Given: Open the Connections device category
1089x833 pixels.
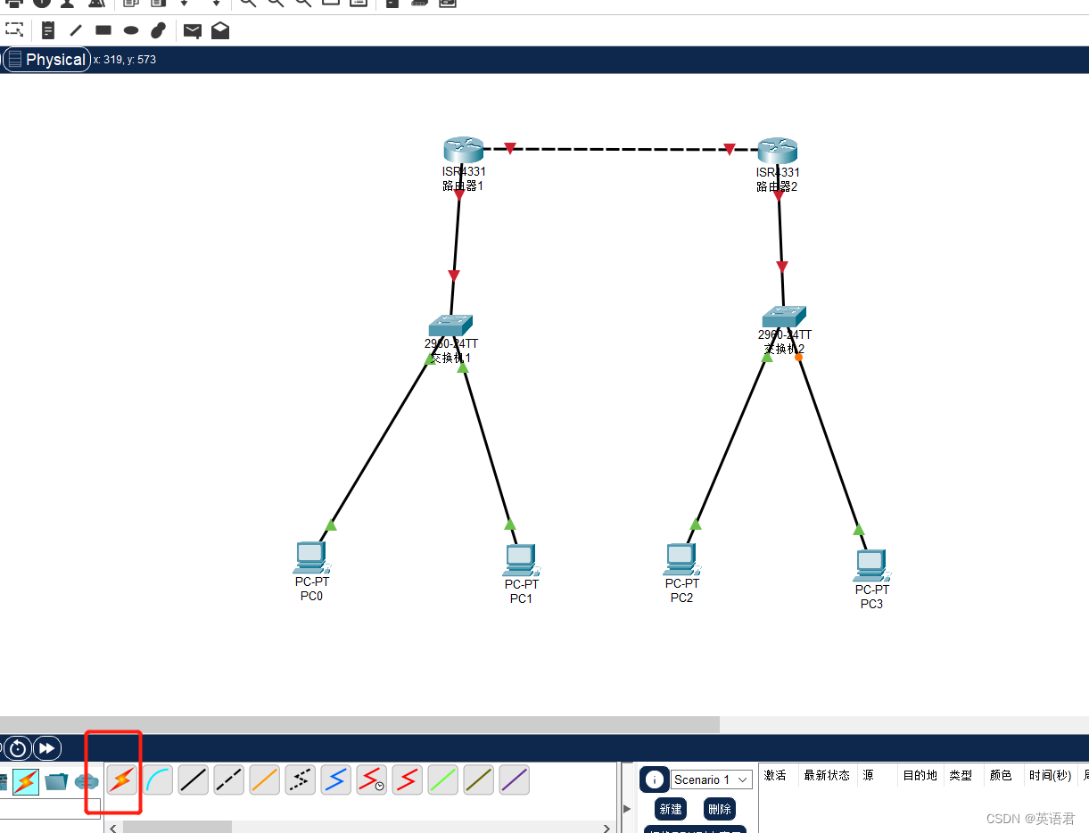Looking at the screenshot, I should click(x=26, y=782).
